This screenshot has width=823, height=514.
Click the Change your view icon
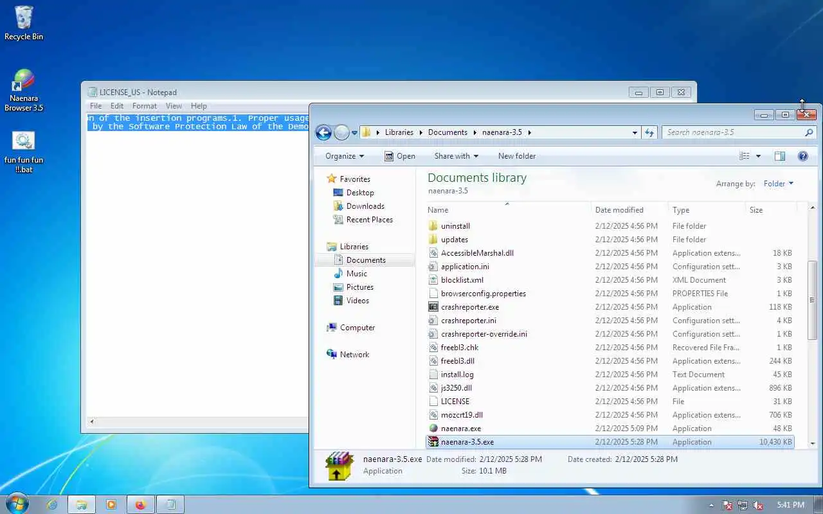coord(745,156)
